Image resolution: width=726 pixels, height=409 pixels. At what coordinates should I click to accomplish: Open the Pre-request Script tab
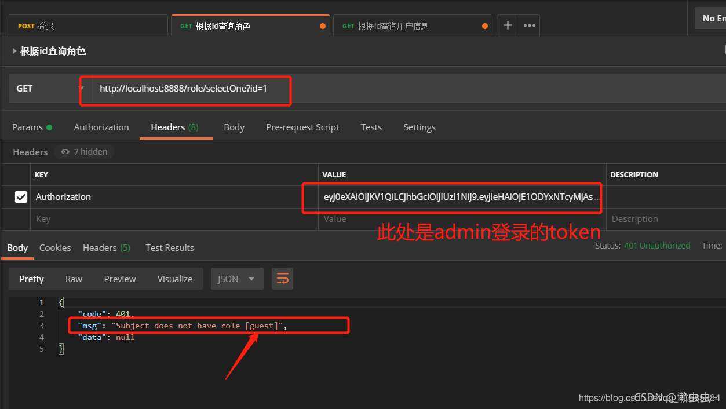click(302, 127)
